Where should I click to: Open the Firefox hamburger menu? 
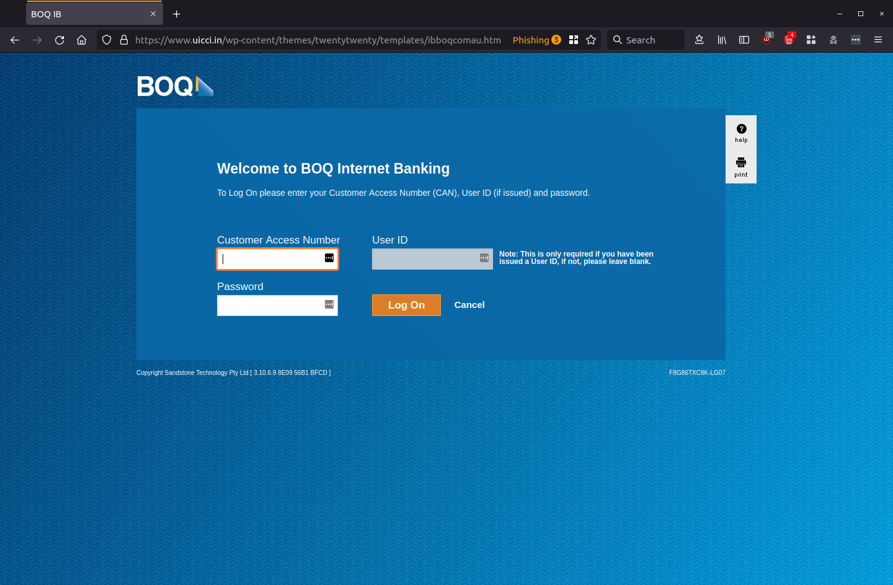[x=878, y=40]
